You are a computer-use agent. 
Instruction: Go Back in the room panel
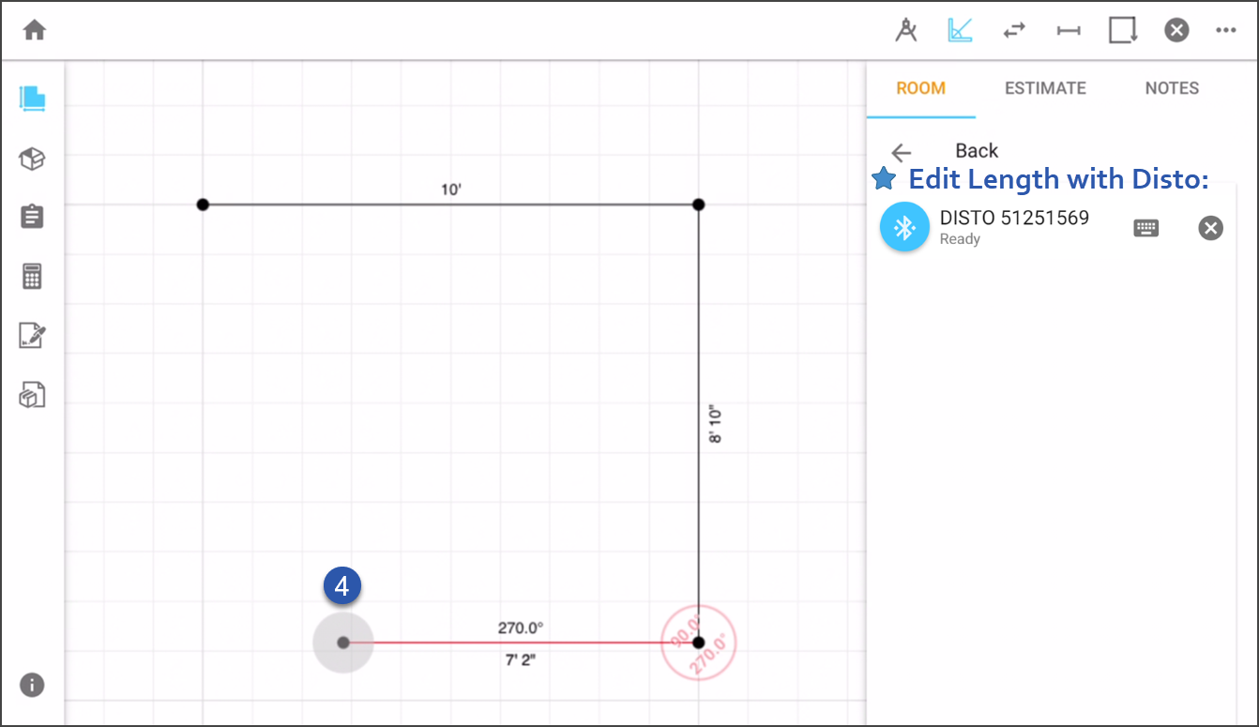click(944, 151)
